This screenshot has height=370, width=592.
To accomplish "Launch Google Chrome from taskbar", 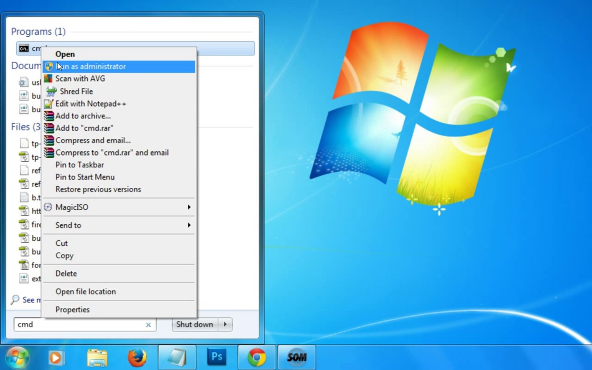I will [257, 358].
